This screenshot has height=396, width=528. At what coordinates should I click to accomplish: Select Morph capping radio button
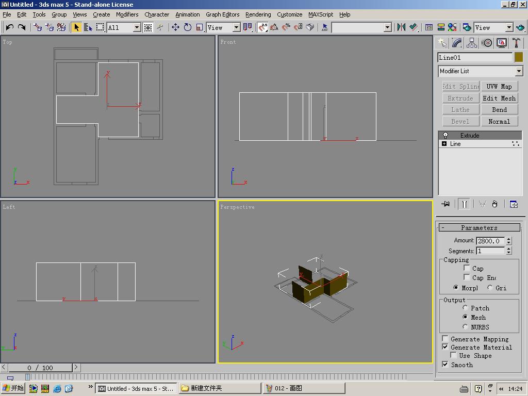point(456,288)
